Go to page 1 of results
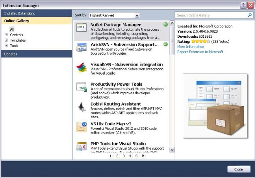Viewport: 256px width, 178px height. click(x=111, y=156)
